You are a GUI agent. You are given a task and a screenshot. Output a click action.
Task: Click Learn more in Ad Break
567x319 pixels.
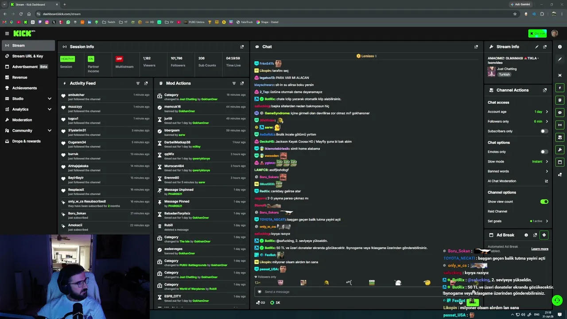(x=540, y=249)
